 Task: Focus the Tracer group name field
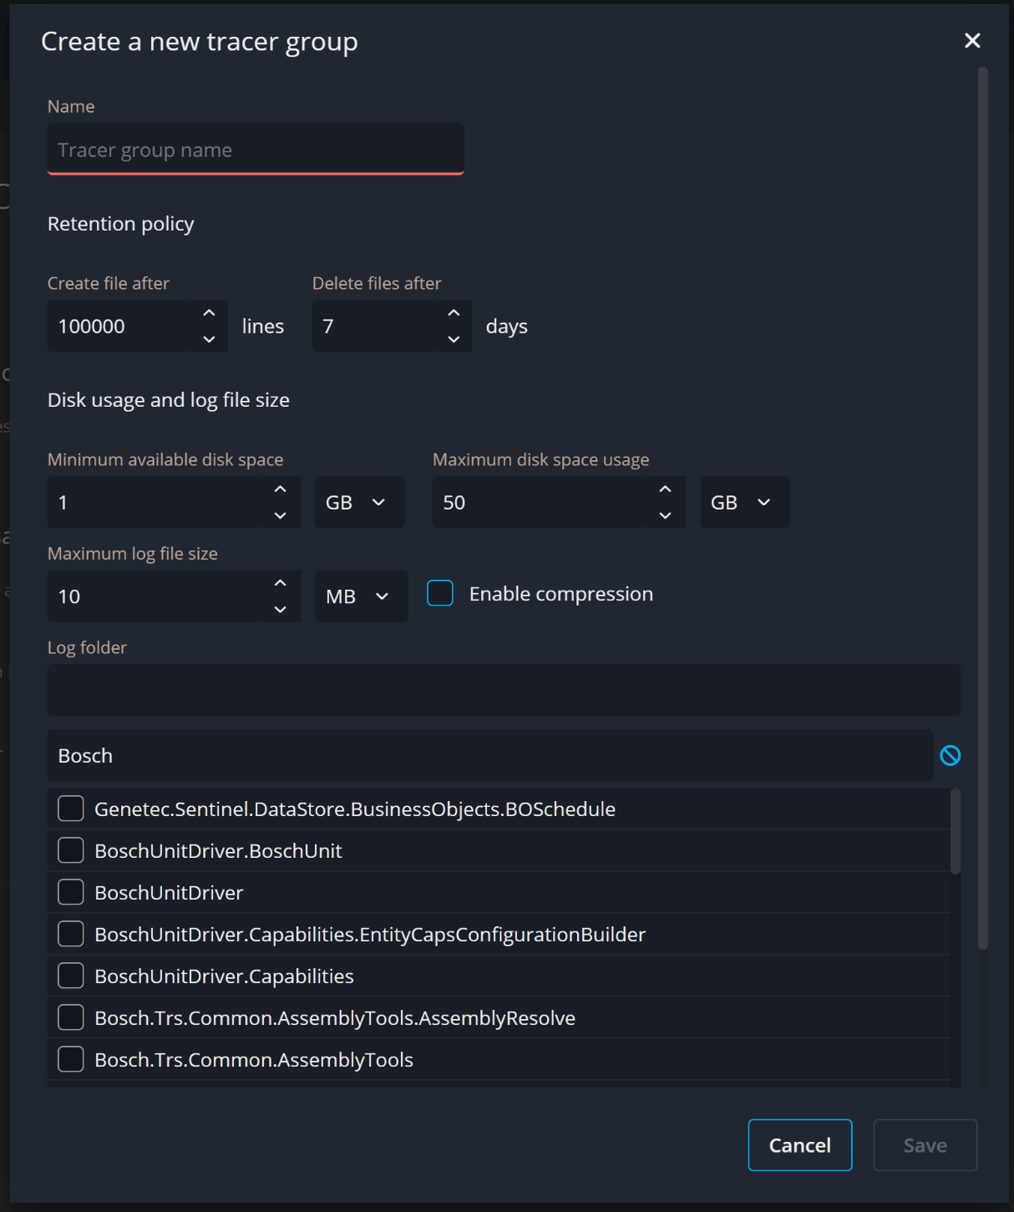tap(256, 150)
